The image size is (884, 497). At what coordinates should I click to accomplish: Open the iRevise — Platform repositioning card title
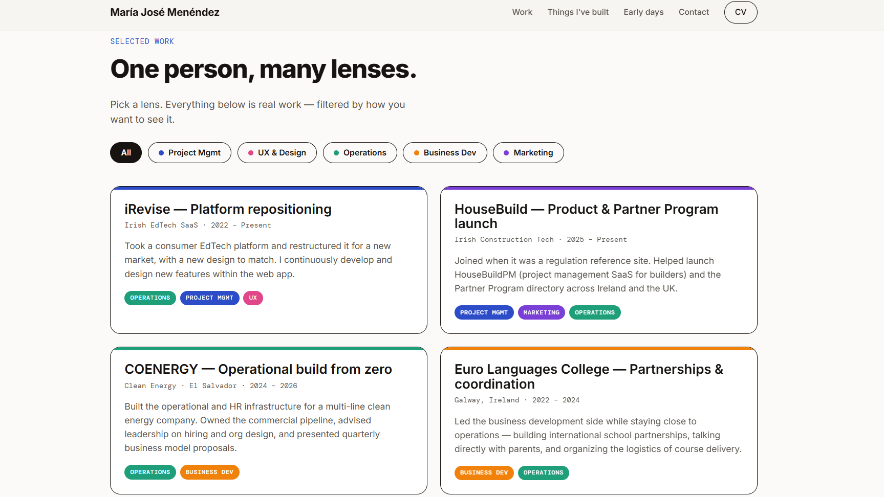tap(228, 209)
